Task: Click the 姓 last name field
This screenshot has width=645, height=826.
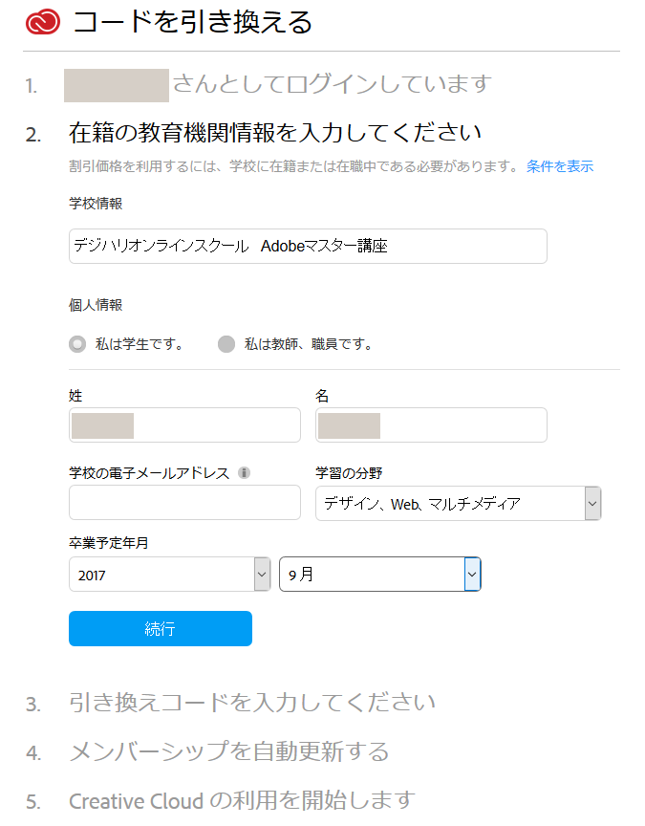Action: pos(184,424)
